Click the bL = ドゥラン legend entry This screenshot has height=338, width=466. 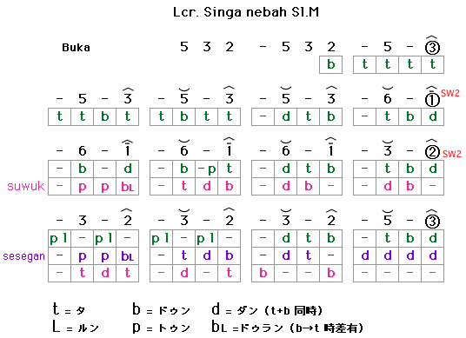[247, 328]
